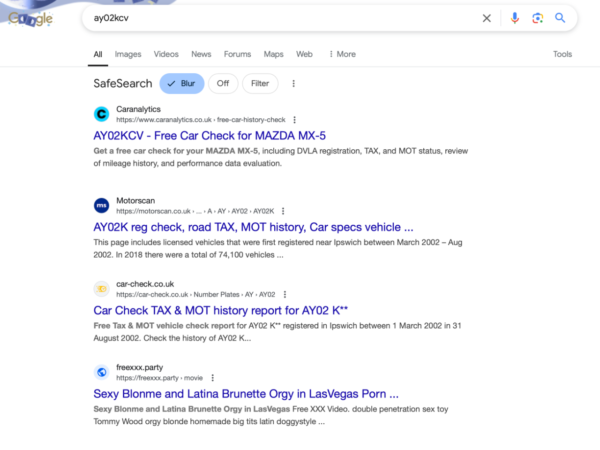Switch to the Web tab
This screenshot has width=600, height=450.
click(304, 54)
